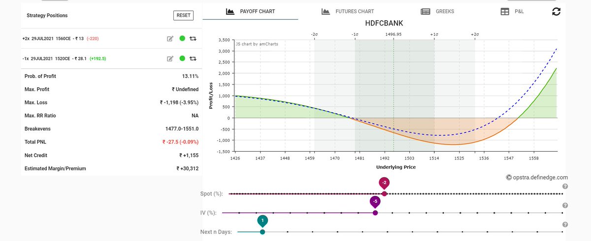Click the IV (%) slider handle at -5
Screen dimensions: 591x241
coord(375,213)
